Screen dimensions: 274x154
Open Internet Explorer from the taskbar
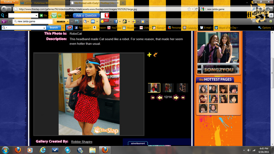(x=42, y=150)
